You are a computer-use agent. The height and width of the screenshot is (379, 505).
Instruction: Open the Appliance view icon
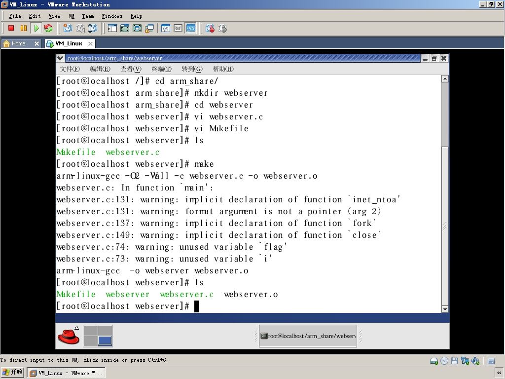[x=178, y=28]
